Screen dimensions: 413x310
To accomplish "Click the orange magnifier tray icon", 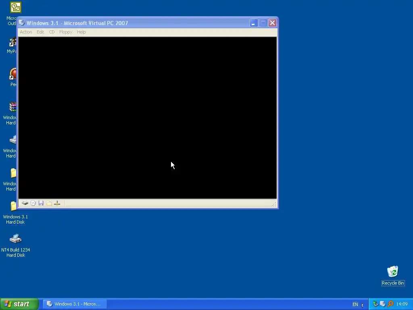I will point(390,304).
